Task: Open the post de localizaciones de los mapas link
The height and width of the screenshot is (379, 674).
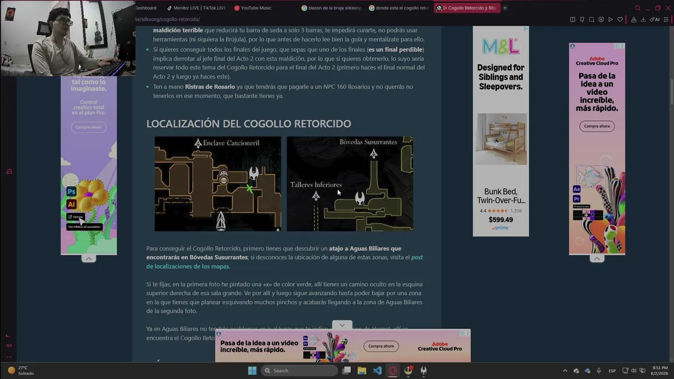Action: click(284, 262)
